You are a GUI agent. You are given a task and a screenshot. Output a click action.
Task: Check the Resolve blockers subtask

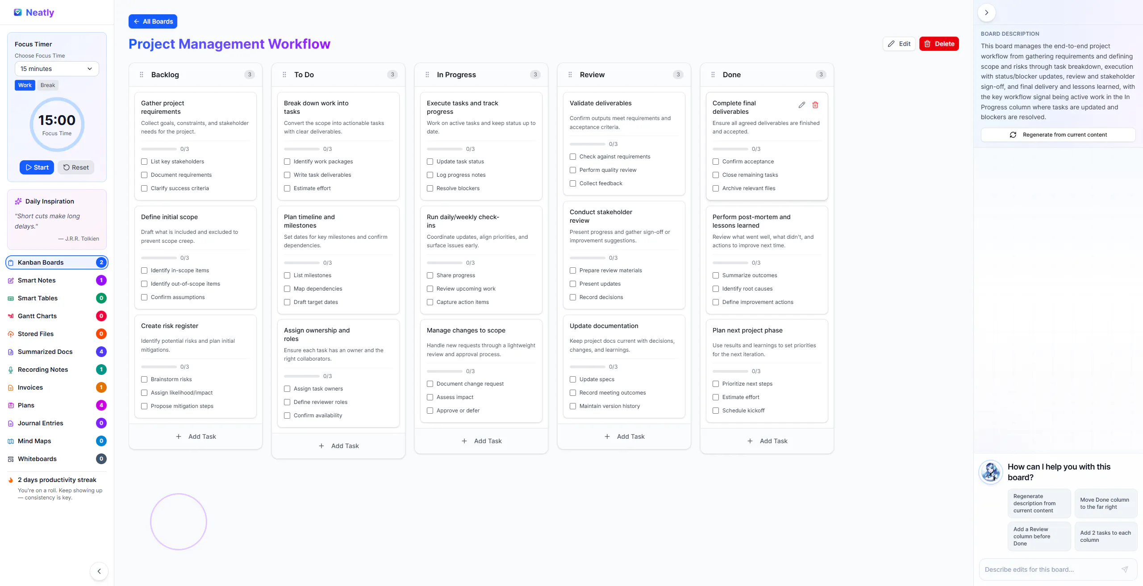coord(430,188)
